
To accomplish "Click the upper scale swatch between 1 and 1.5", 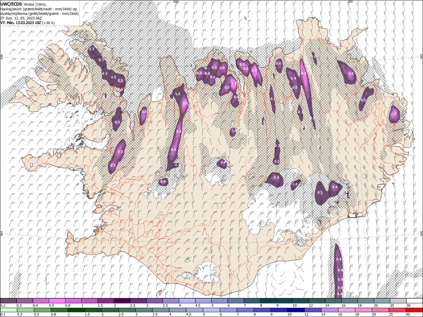I will 89,300.
